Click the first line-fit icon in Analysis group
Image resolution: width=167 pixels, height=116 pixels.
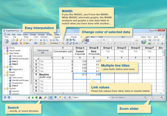tap(51, 40)
